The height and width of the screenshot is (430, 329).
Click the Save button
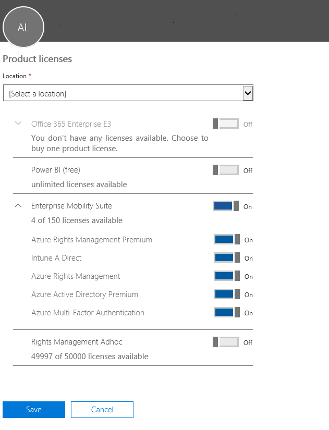(x=34, y=410)
